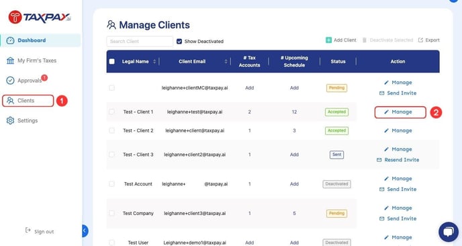Click the green Add Client plus icon
Image resolution: width=462 pixels, height=246 pixels.
(328, 40)
